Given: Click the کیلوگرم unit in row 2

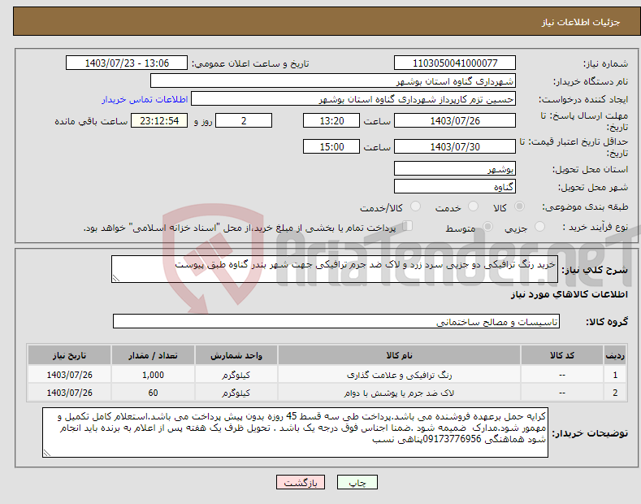Looking at the screenshot, I should click(x=236, y=393).
